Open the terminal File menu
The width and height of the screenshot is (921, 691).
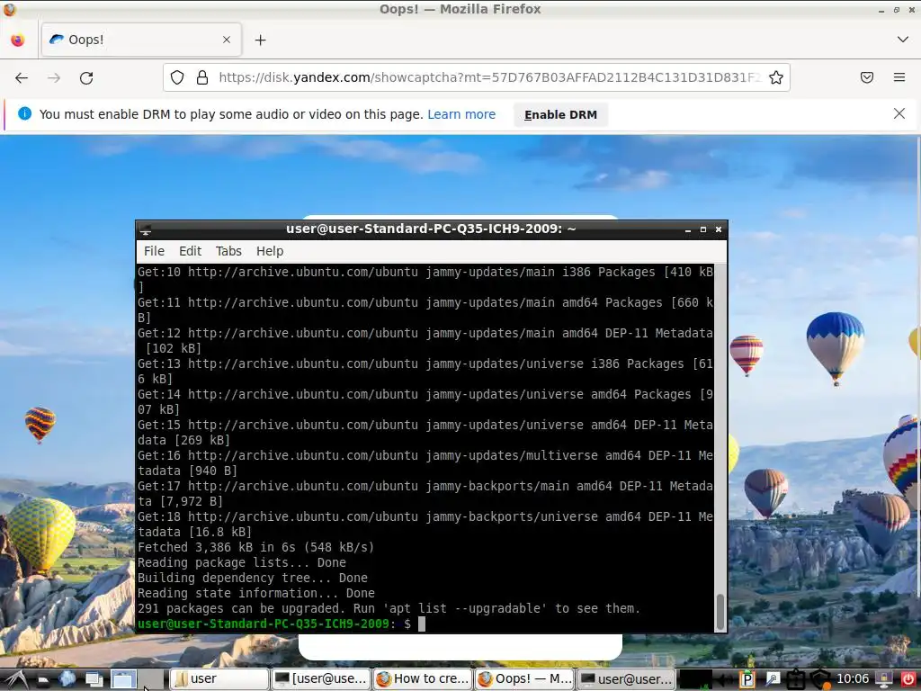[x=154, y=251]
